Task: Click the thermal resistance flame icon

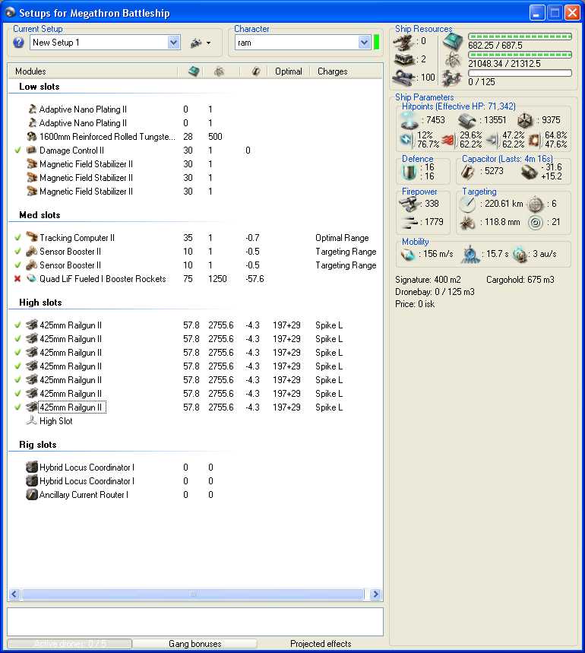Action: pyautogui.click(x=448, y=140)
